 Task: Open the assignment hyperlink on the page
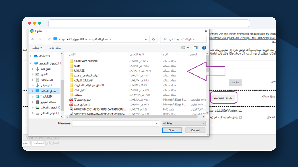point(242,38)
